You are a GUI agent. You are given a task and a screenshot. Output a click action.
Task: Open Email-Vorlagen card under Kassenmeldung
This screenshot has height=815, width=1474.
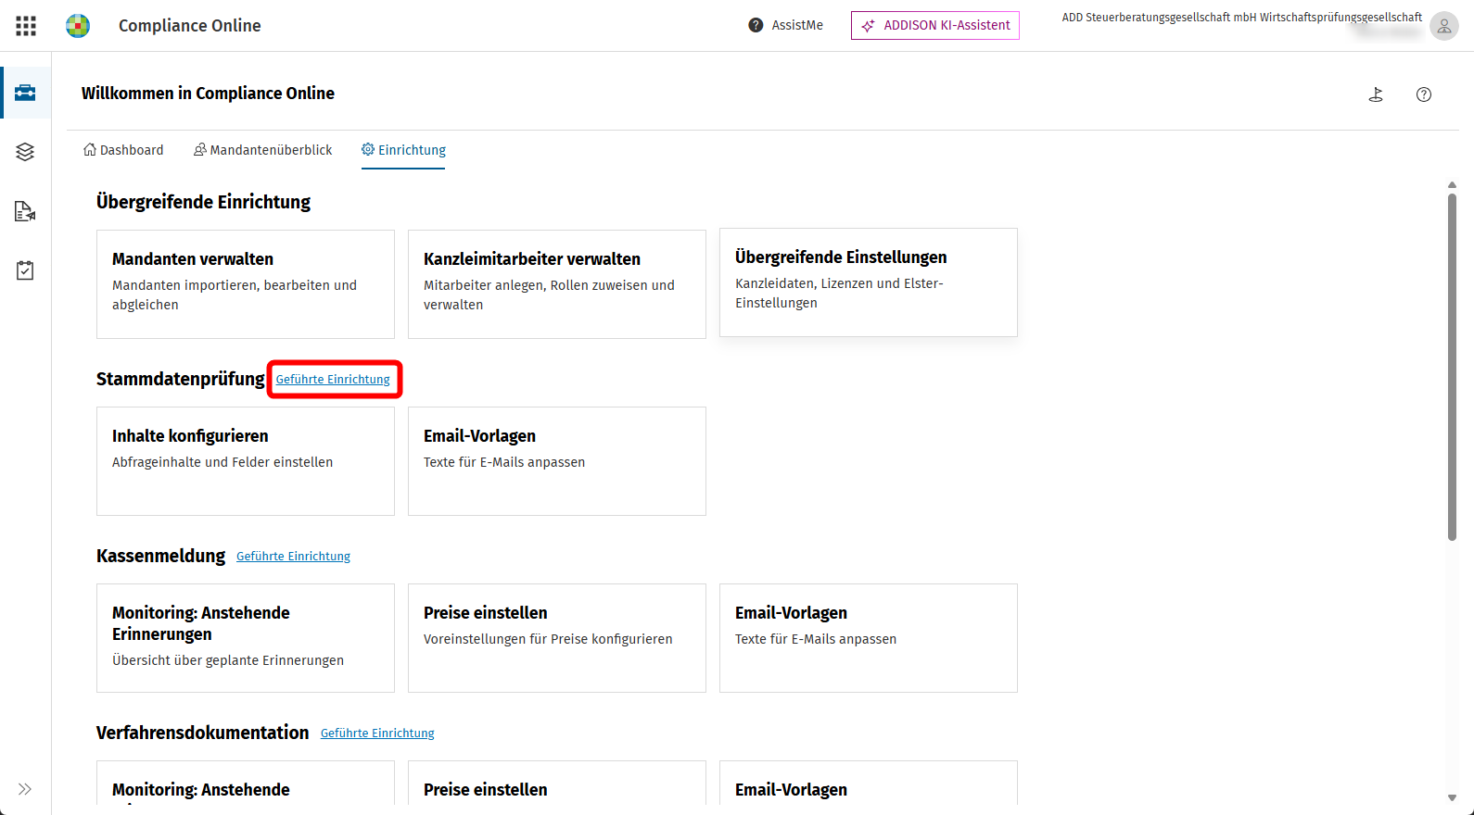tap(869, 638)
